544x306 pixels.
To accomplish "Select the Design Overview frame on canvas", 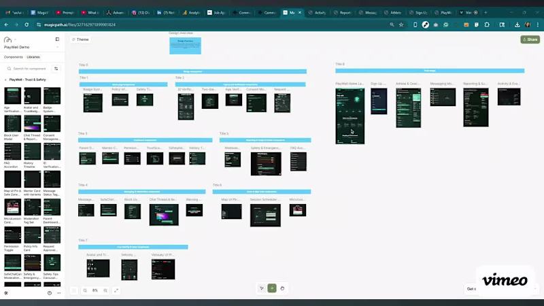I will click(x=185, y=46).
